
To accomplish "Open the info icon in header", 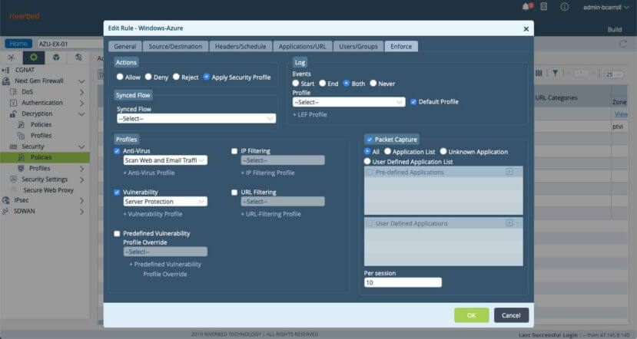I will click(x=564, y=7).
